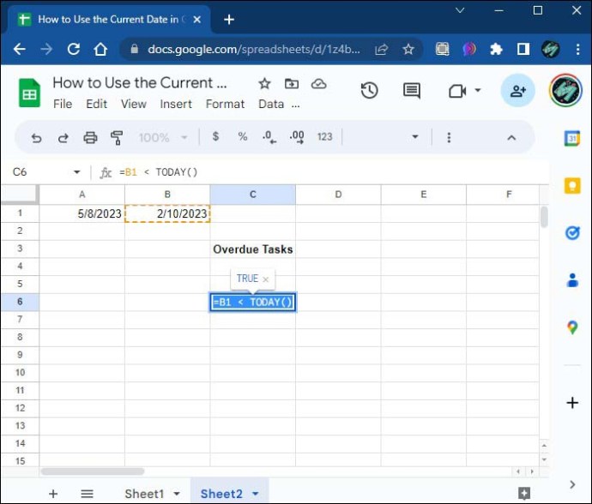The image size is (592, 504).
Task: Open Google Keep side panel icon
Action: (x=572, y=186)
